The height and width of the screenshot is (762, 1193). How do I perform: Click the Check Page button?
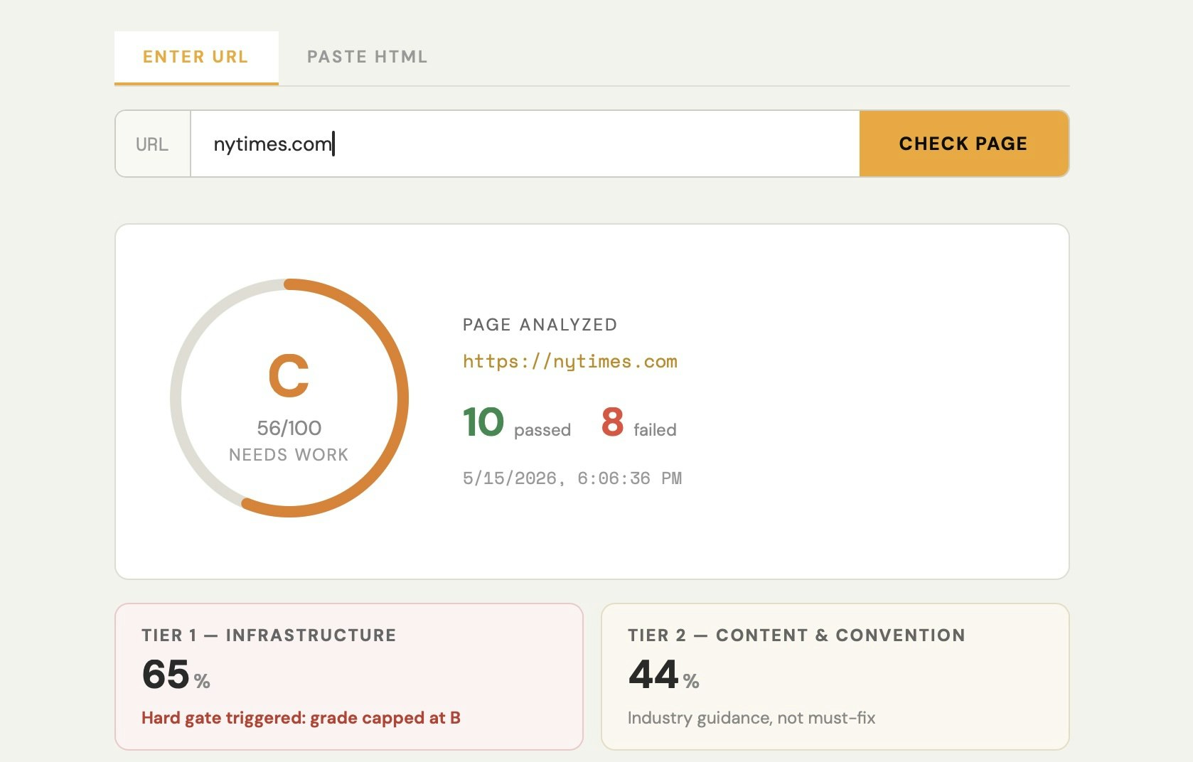(x=963, y=144)
